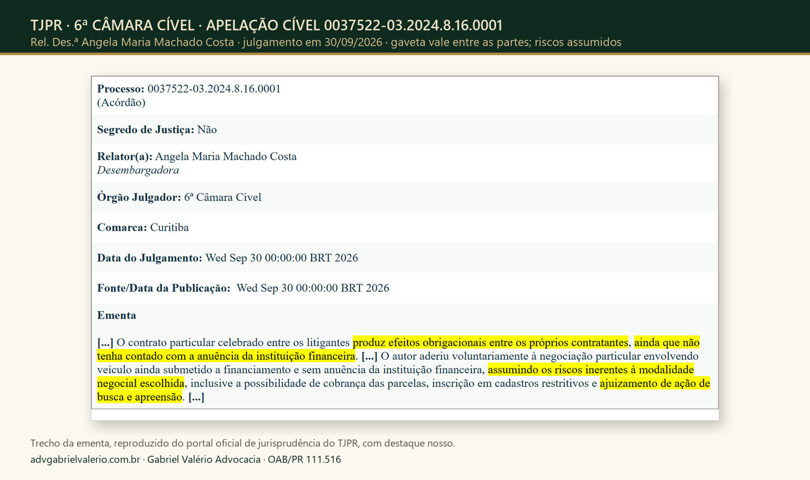The image size is (810, 480).
Task: Click the 'Data do Julgamento' date value
Action: 281,258
